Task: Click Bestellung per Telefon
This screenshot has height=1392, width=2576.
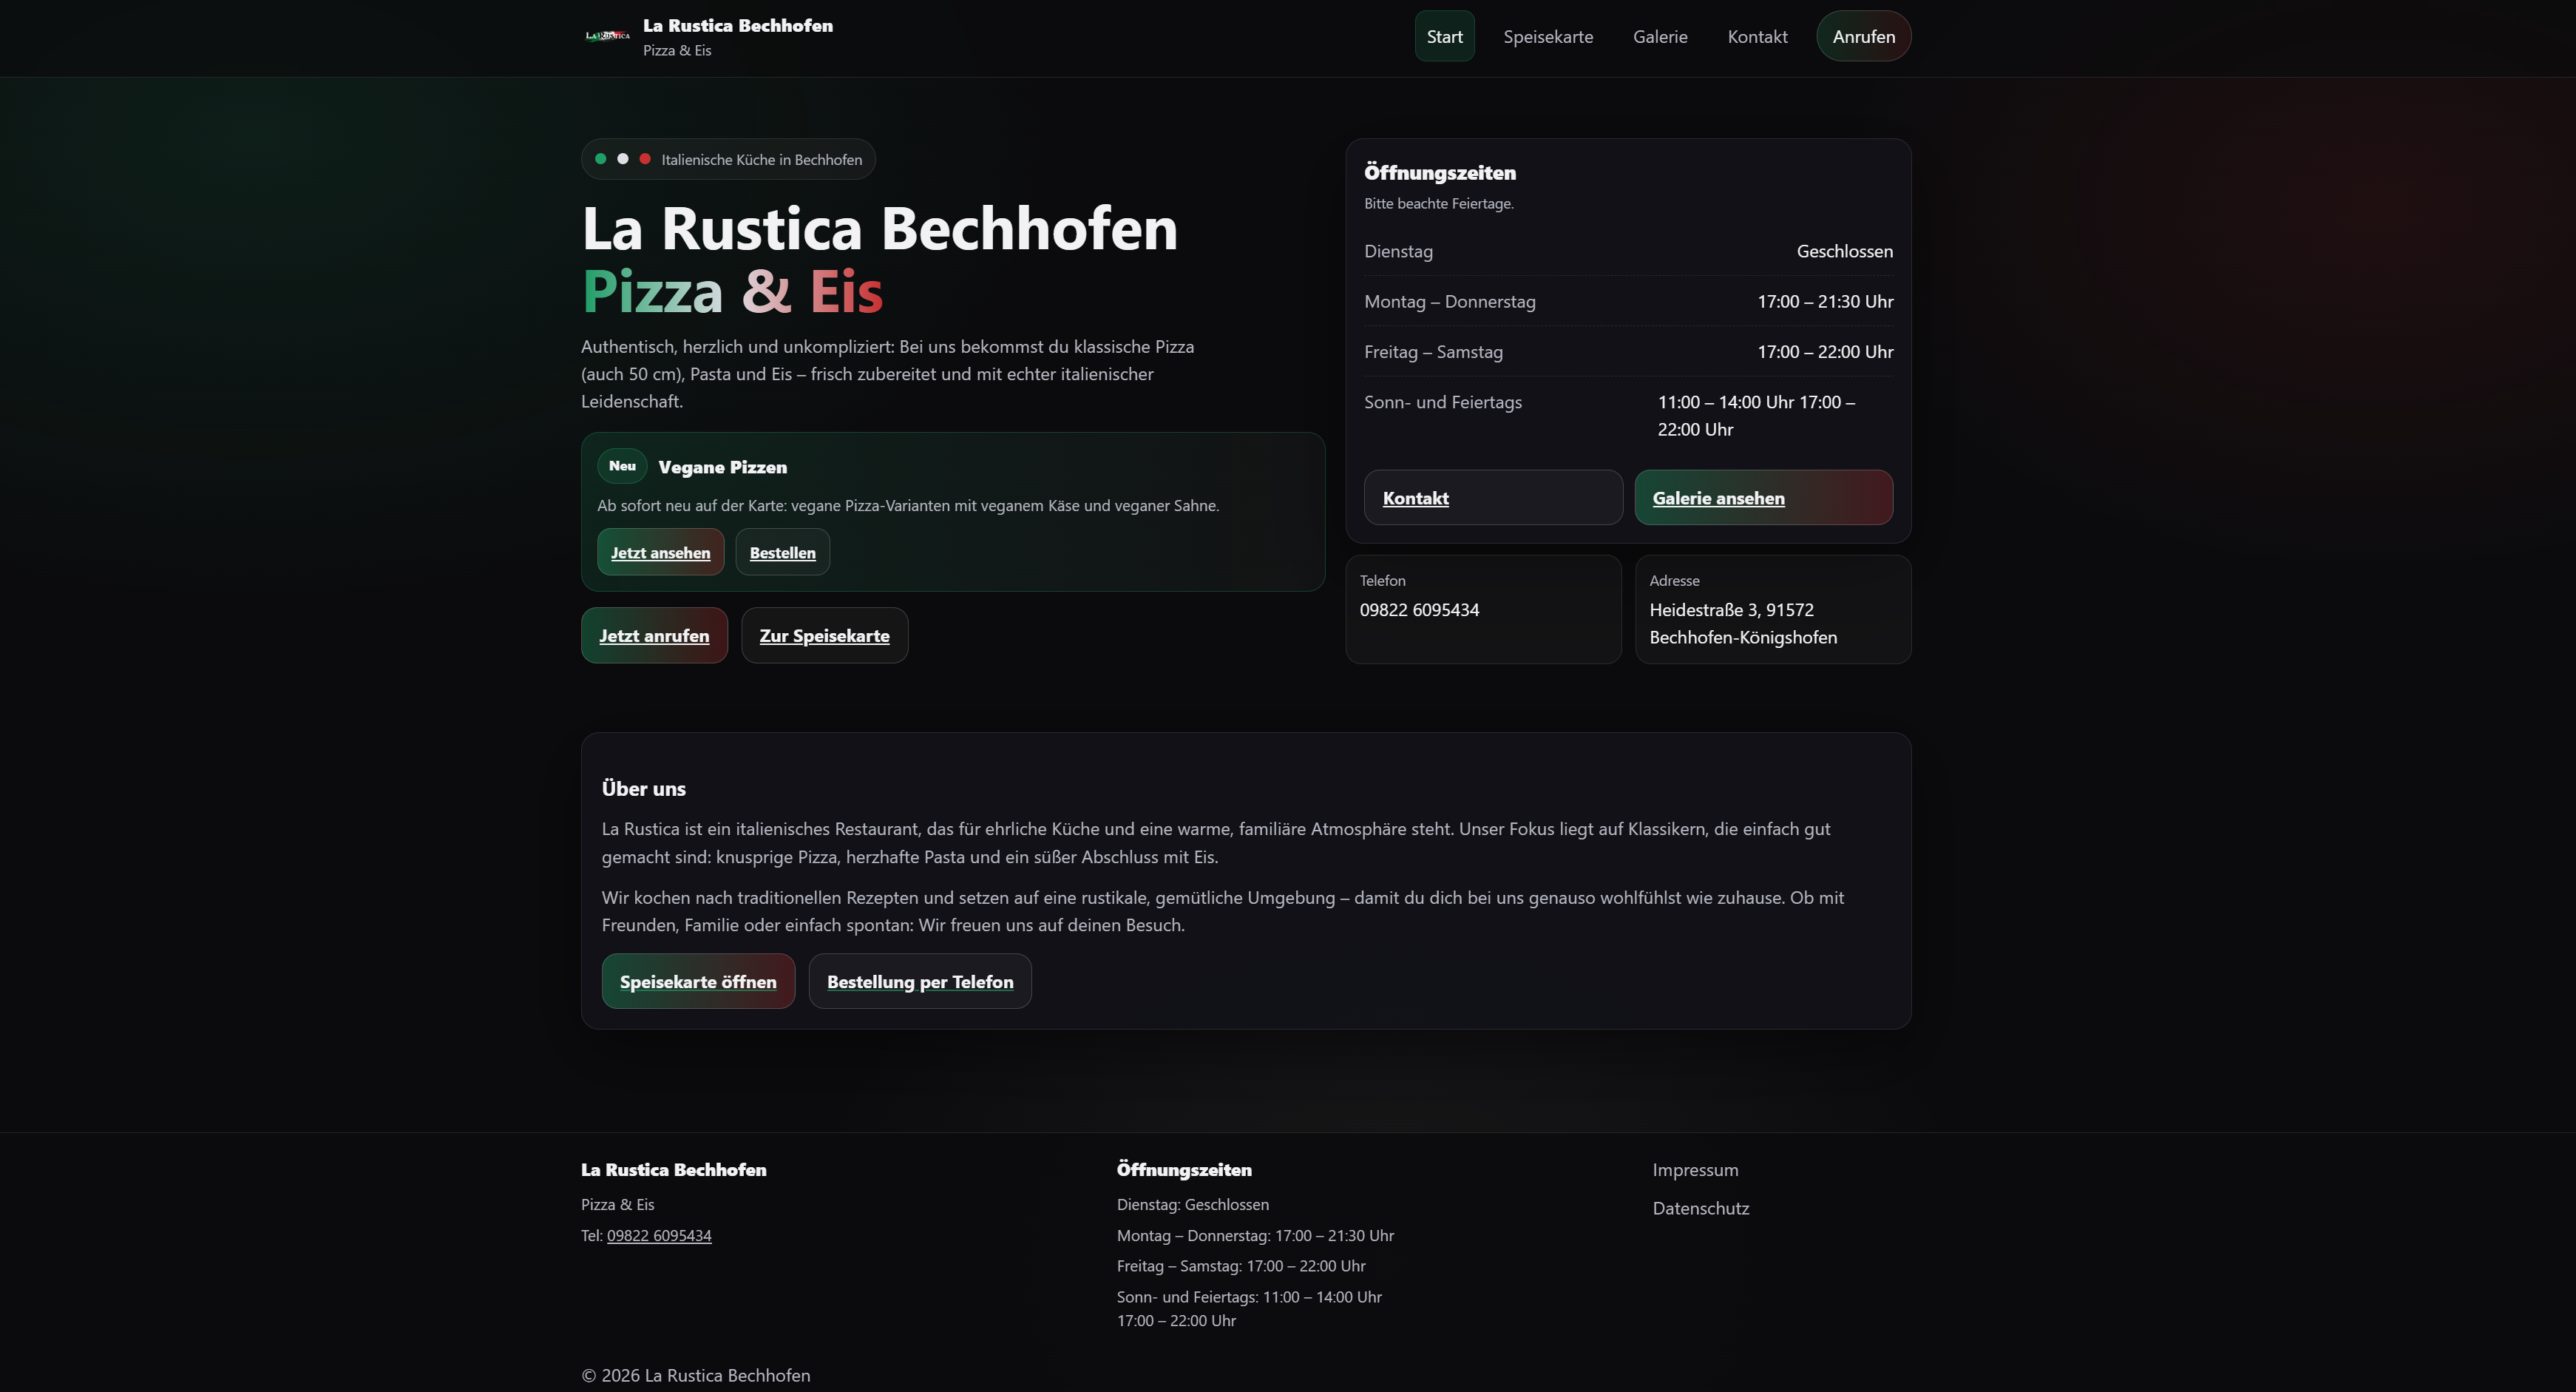Action: click(919, 981)
